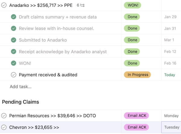The width and height of the screenshot is (181, 134).
Task: Uncheck the Draft claims summary subtask
Action: [14, 17]
